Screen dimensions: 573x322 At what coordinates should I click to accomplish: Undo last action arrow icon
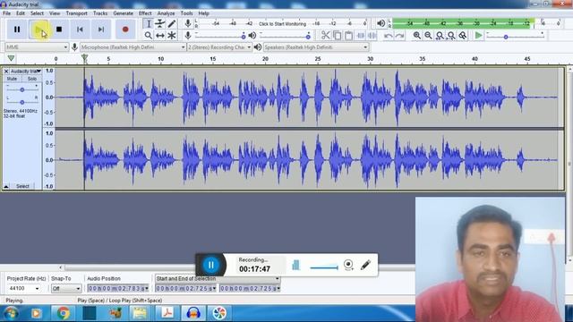tap(388, 36)
